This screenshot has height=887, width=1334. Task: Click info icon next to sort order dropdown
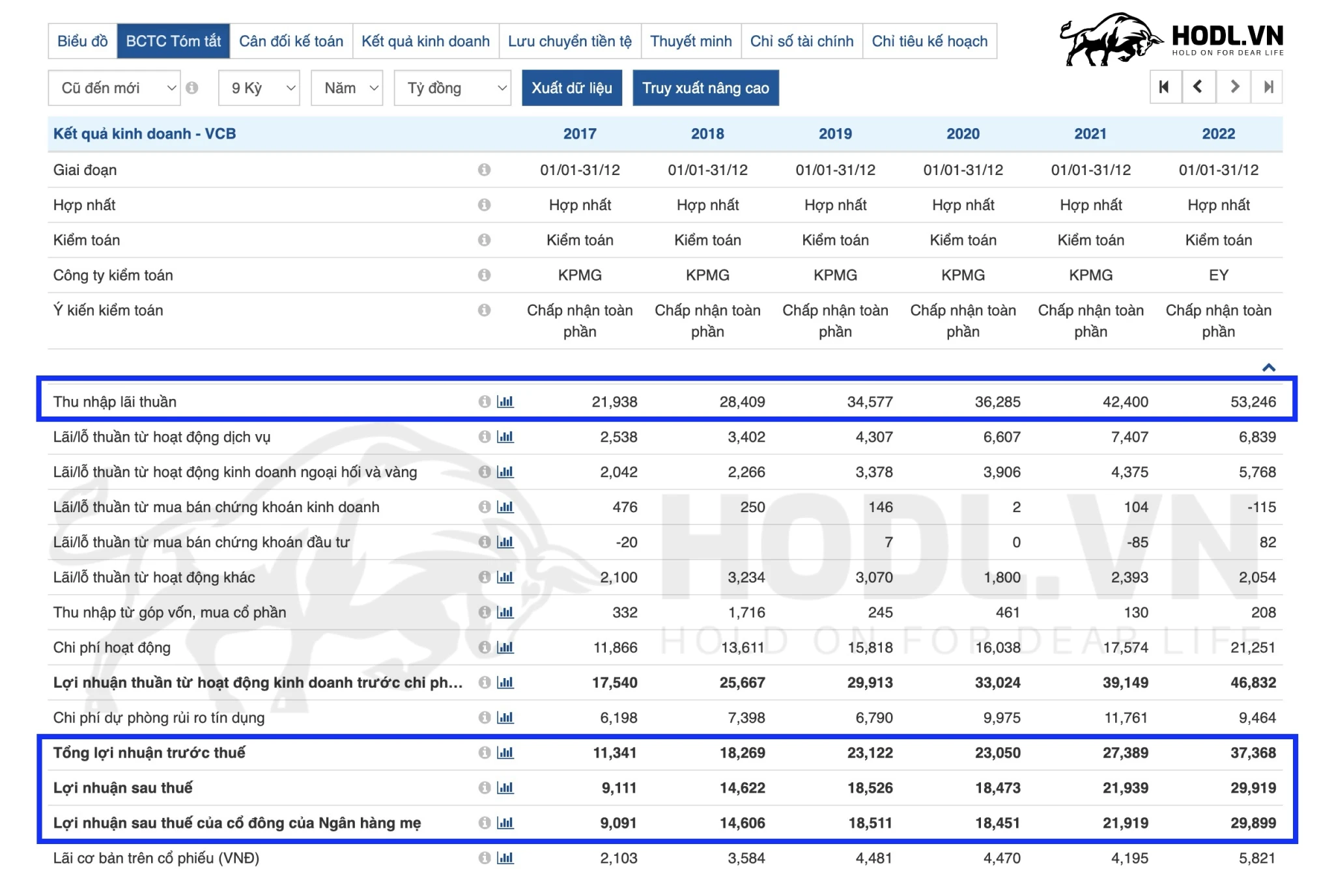[192, 88]
